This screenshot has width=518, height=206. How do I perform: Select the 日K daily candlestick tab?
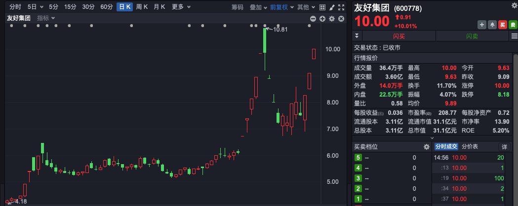124,7
